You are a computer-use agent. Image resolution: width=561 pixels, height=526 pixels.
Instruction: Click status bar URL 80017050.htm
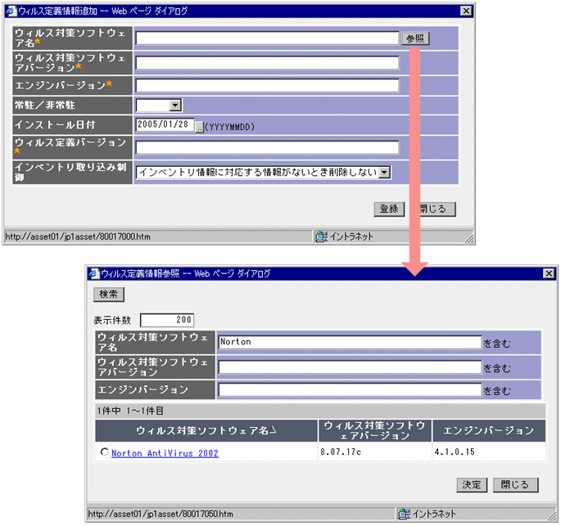pyautogui.click(x=161, y=514)
